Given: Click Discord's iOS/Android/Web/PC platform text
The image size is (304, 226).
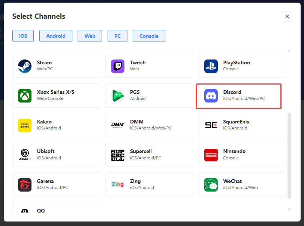Looking at the screenshot, I should click(244, 98).
